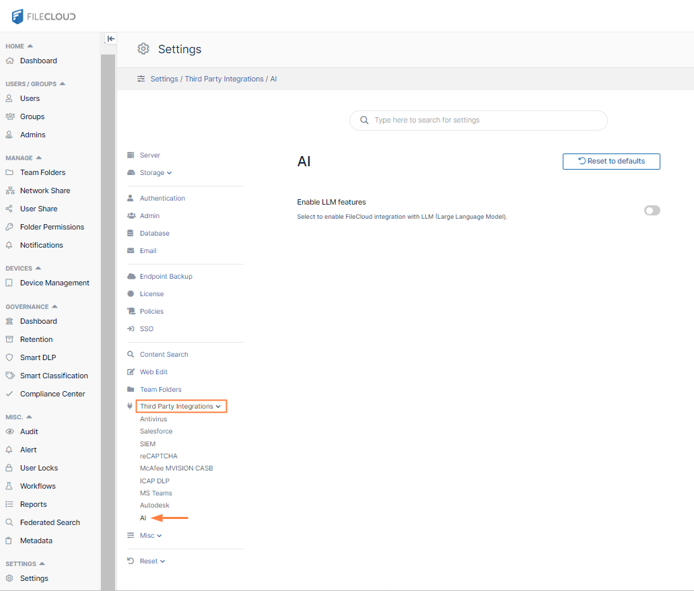Image resolution: width=694 pixels, height=591 pixels.
Task: Click the Audit eye icon
Action: (9, 431)
